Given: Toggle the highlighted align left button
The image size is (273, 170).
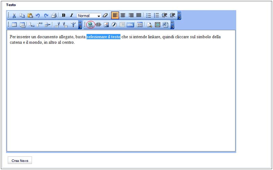Looking at the screenshot, I should point(115,15).
